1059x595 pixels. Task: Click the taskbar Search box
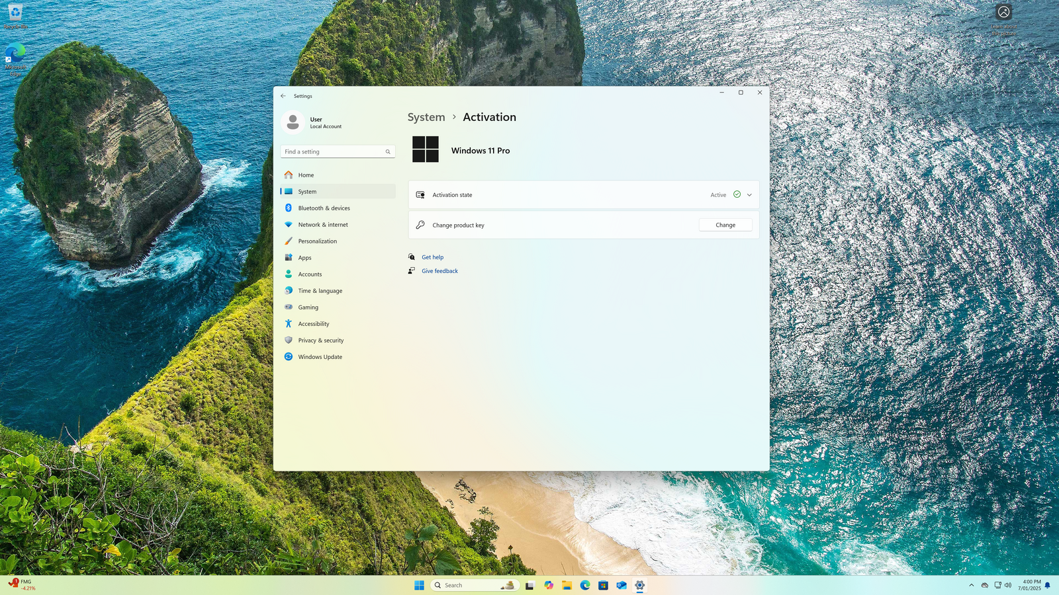pos(475,586)
